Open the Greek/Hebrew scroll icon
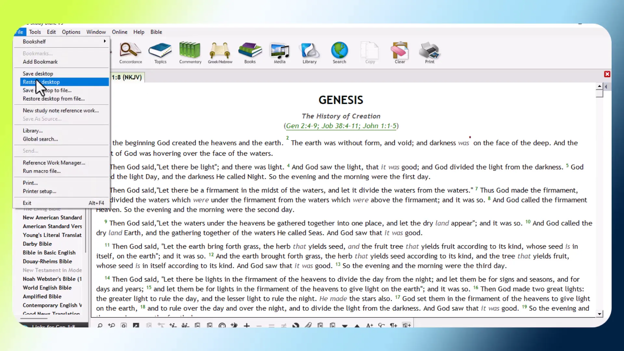 (x=220, y=53)
